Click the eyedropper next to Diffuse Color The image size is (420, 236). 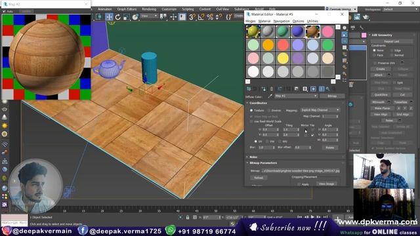[x=270, y=96]
